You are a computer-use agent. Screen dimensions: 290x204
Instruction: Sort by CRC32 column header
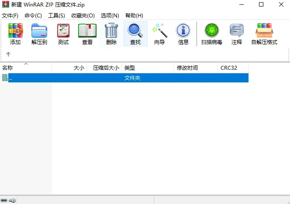(233, 68)
